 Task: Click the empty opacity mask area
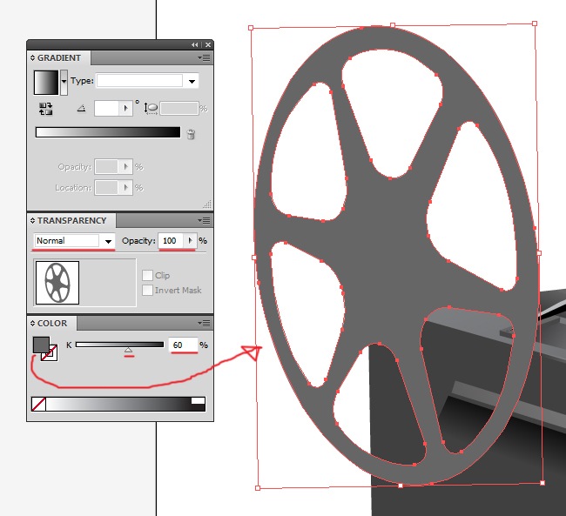[x=108, y=283]
